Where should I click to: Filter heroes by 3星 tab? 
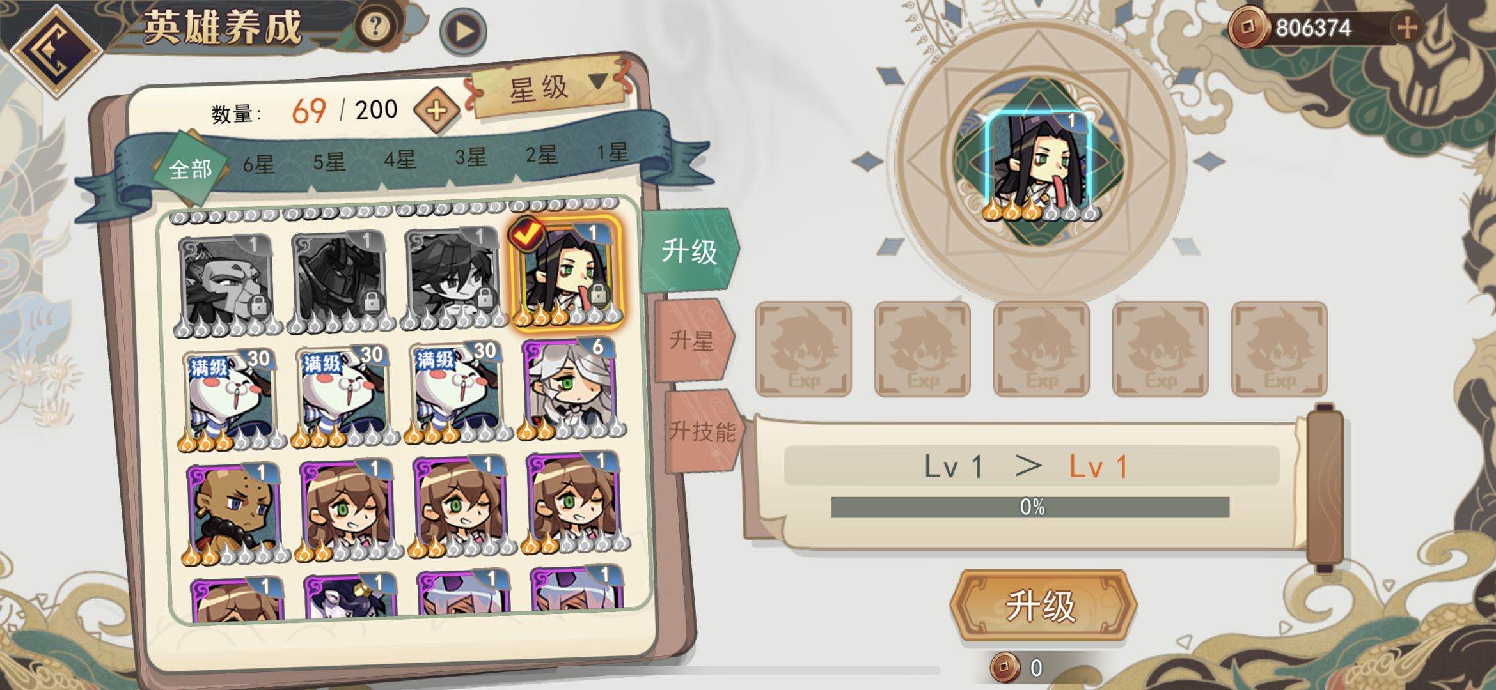tap(471, 157)
